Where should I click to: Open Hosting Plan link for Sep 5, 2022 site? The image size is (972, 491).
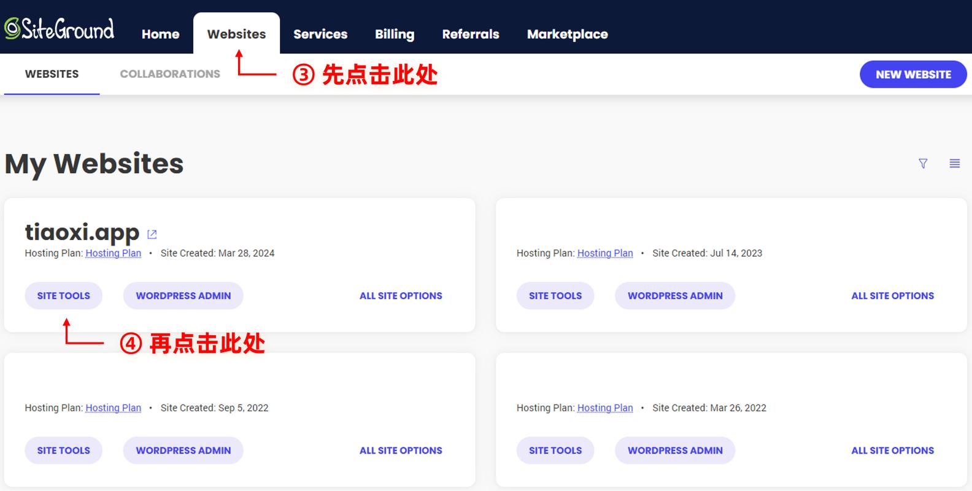click(114, 408)
